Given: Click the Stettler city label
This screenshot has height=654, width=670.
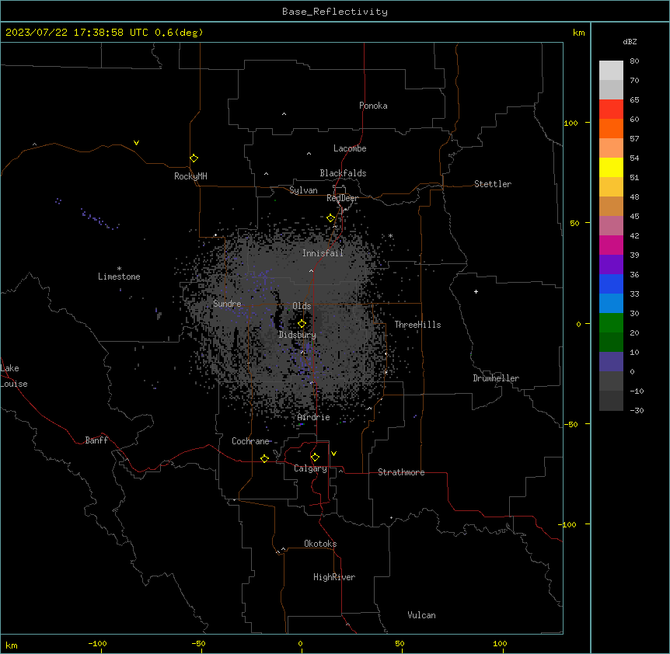Looking at the screenshot, I should point(493,184).
